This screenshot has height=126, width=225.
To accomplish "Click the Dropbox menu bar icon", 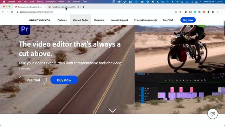I will 124,2.
